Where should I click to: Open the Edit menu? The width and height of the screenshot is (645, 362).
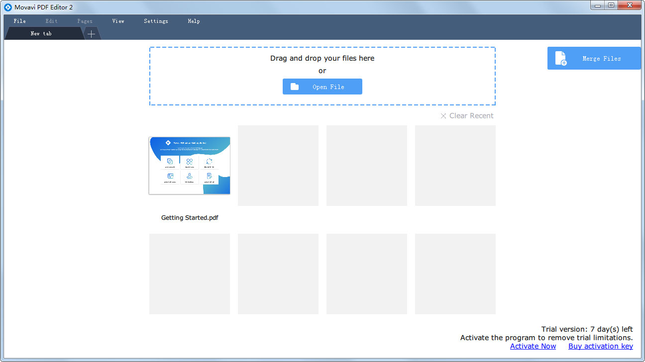[51, 21]
